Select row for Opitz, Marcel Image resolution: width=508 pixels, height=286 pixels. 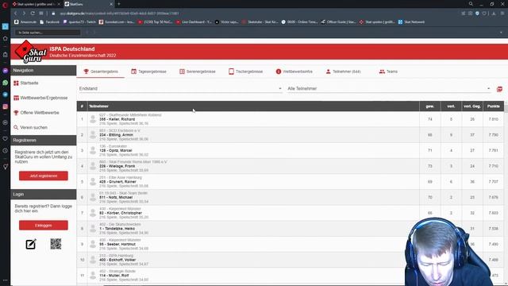point(291,150)
